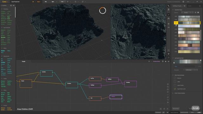This screenshot has height=114, width=203.
Task: Click the target icon left of home
Action: pos(163,61)
